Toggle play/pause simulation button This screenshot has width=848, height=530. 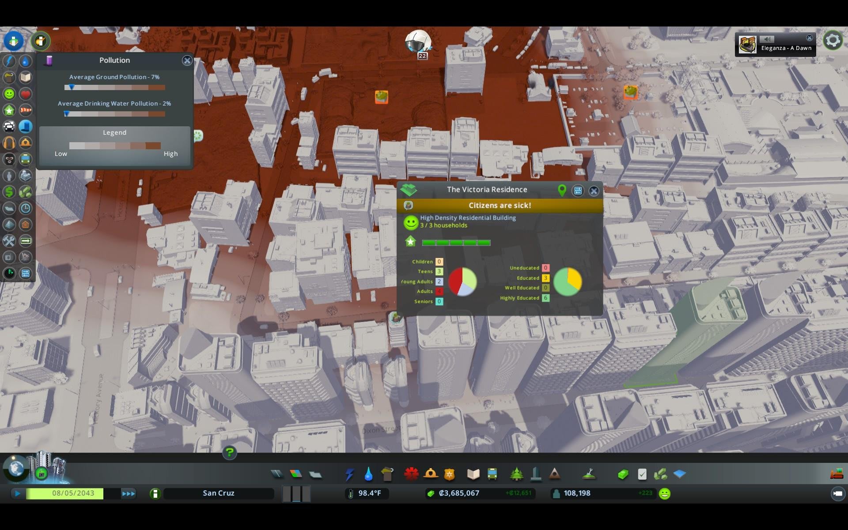(x=18, y=493)
